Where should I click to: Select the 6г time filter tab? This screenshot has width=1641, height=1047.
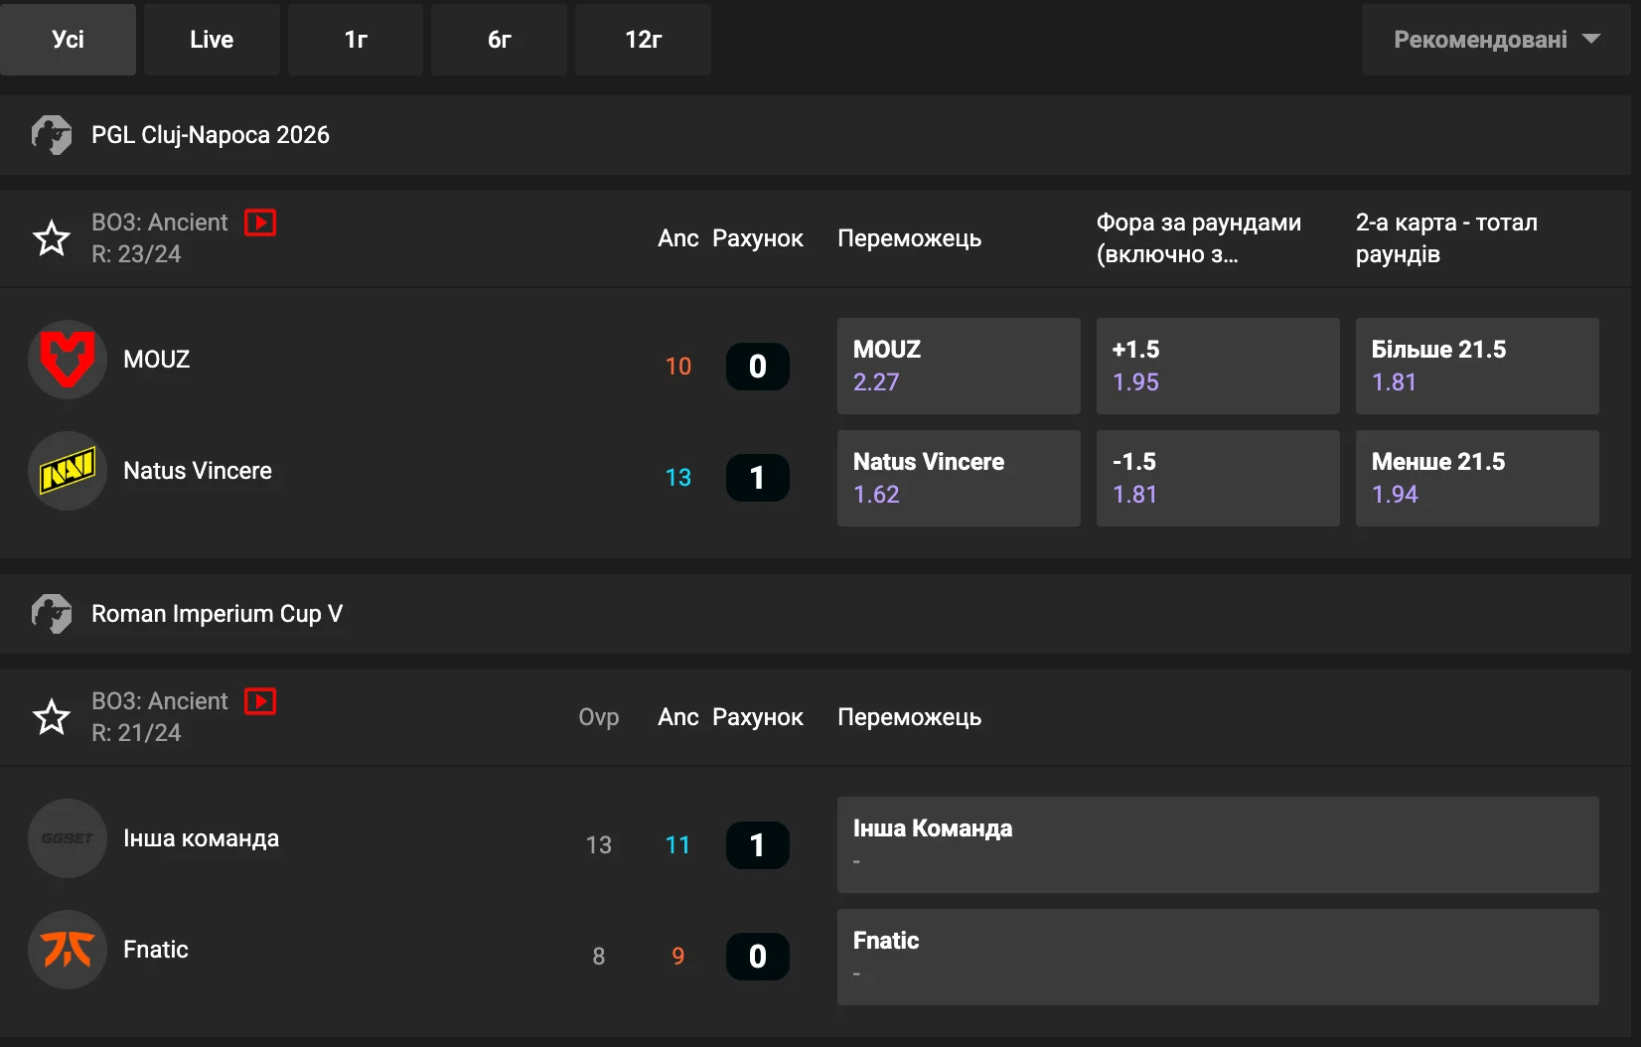pyautogui.click(x=499, y=40)
